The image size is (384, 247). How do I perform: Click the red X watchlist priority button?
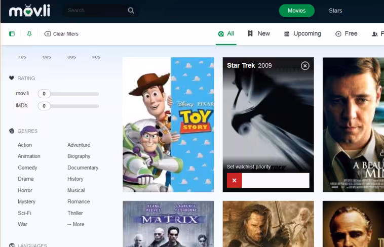point(234,180)
